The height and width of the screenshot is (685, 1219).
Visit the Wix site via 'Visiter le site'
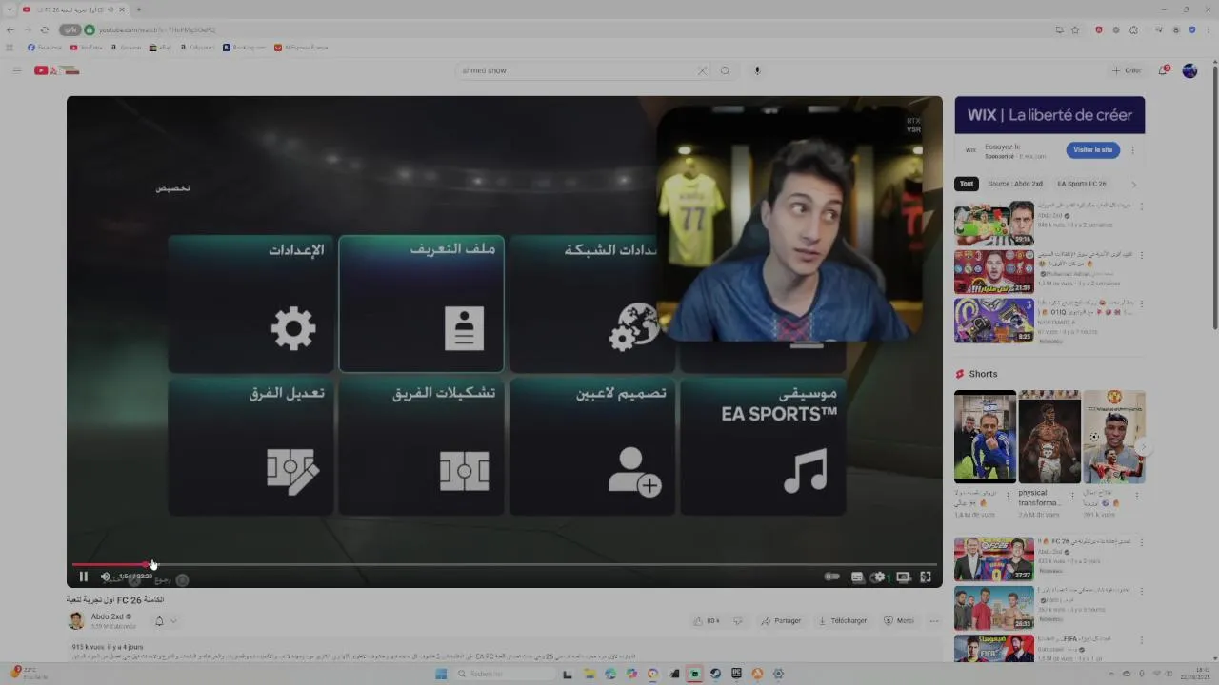[x=1092, y=149]
